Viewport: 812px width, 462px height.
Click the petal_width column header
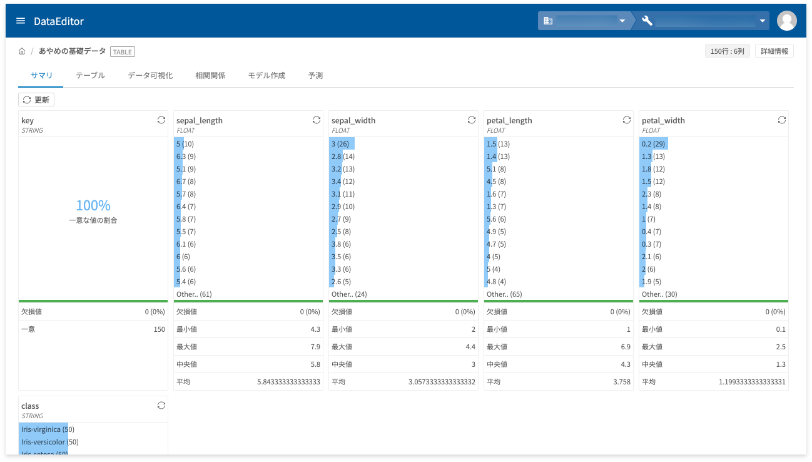663,120
